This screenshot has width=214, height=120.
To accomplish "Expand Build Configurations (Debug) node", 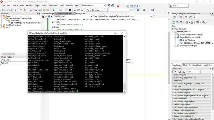I will point(175,35).
